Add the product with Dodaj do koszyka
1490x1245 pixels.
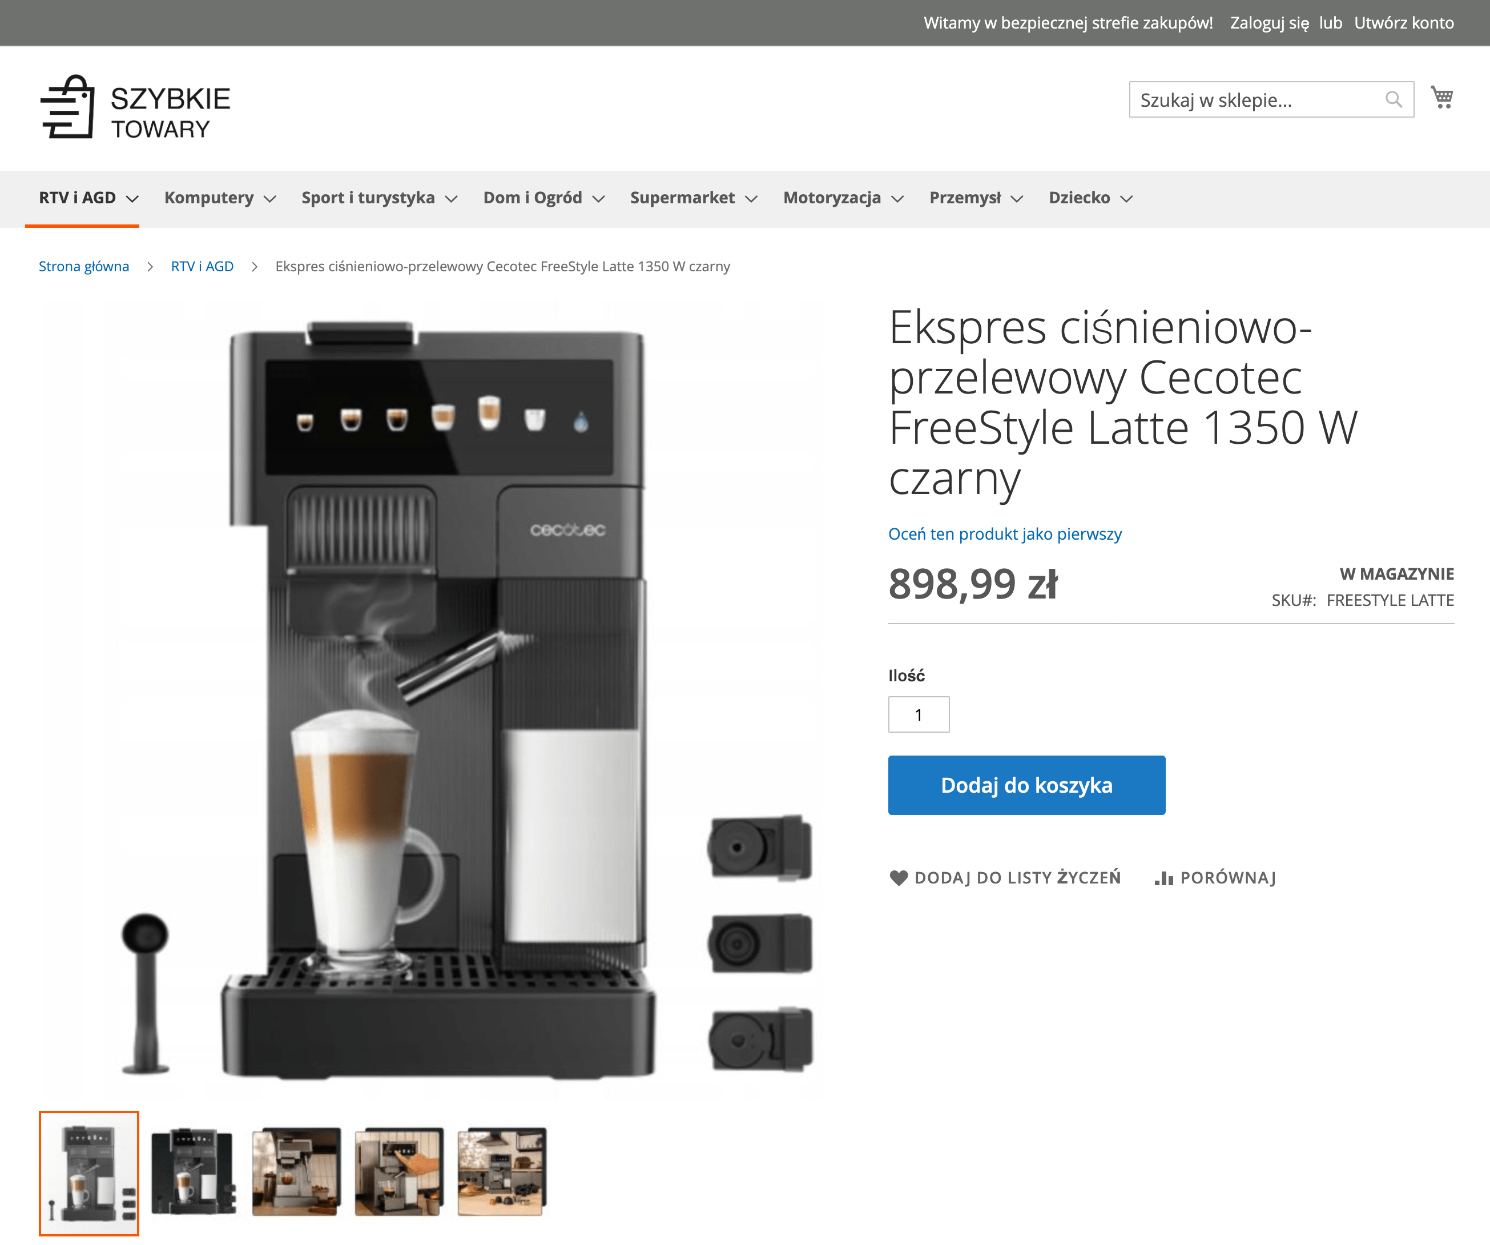1026,785
